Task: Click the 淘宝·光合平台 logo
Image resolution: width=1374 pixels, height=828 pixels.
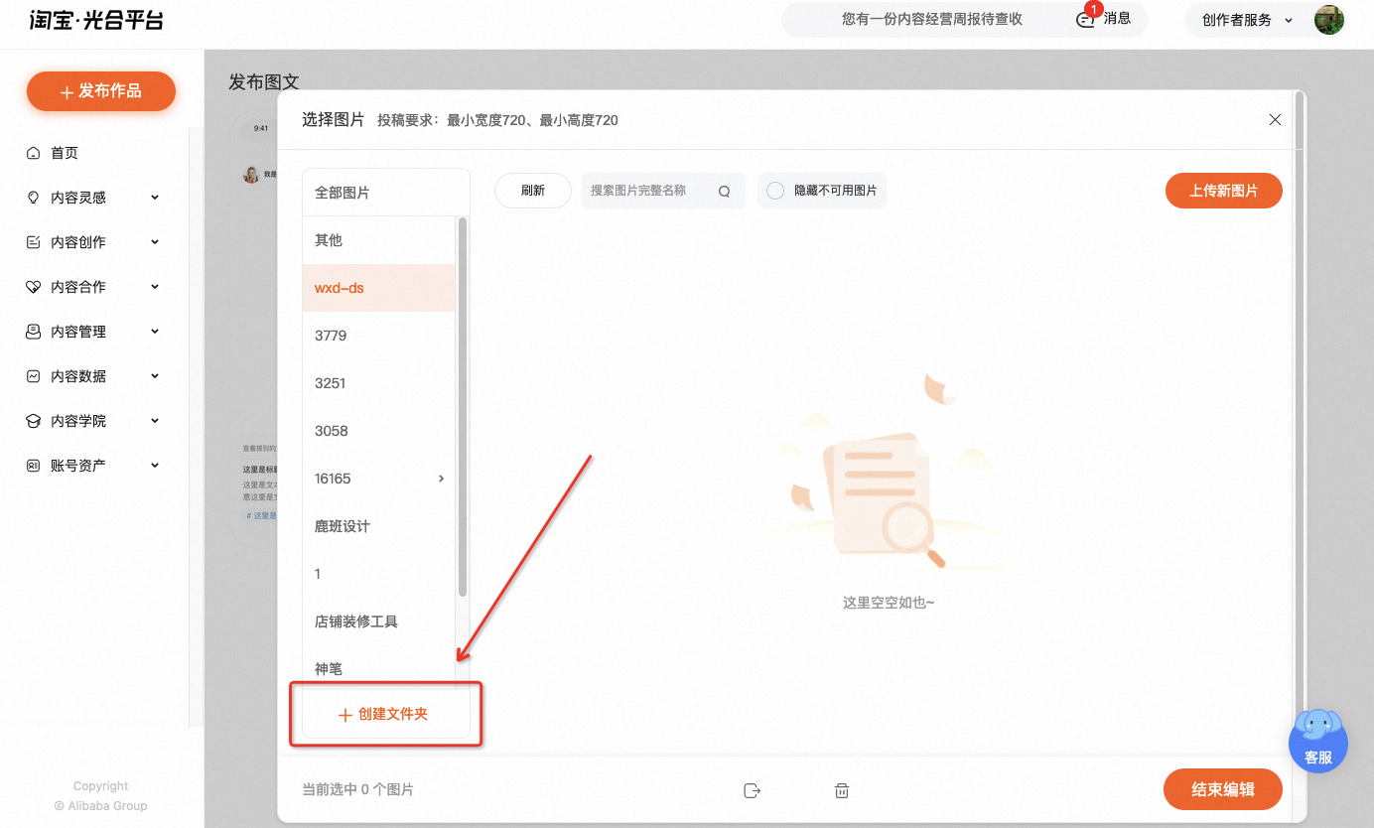Action: (96, 20)
